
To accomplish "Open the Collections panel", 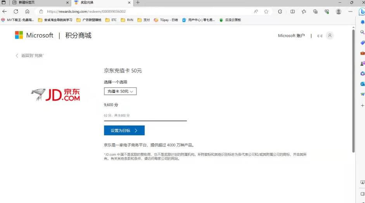I will point(315,11).
